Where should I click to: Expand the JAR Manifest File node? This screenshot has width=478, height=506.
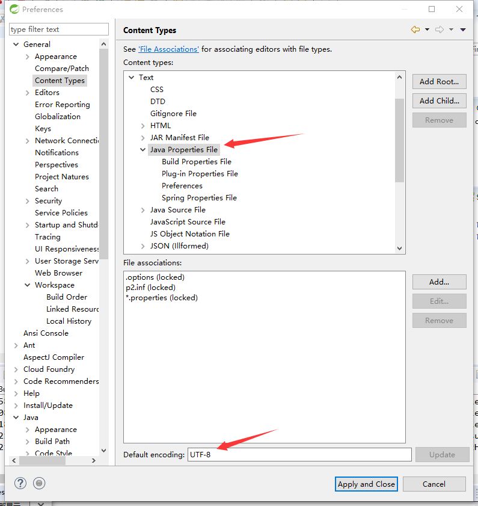[x=143, y=138]
